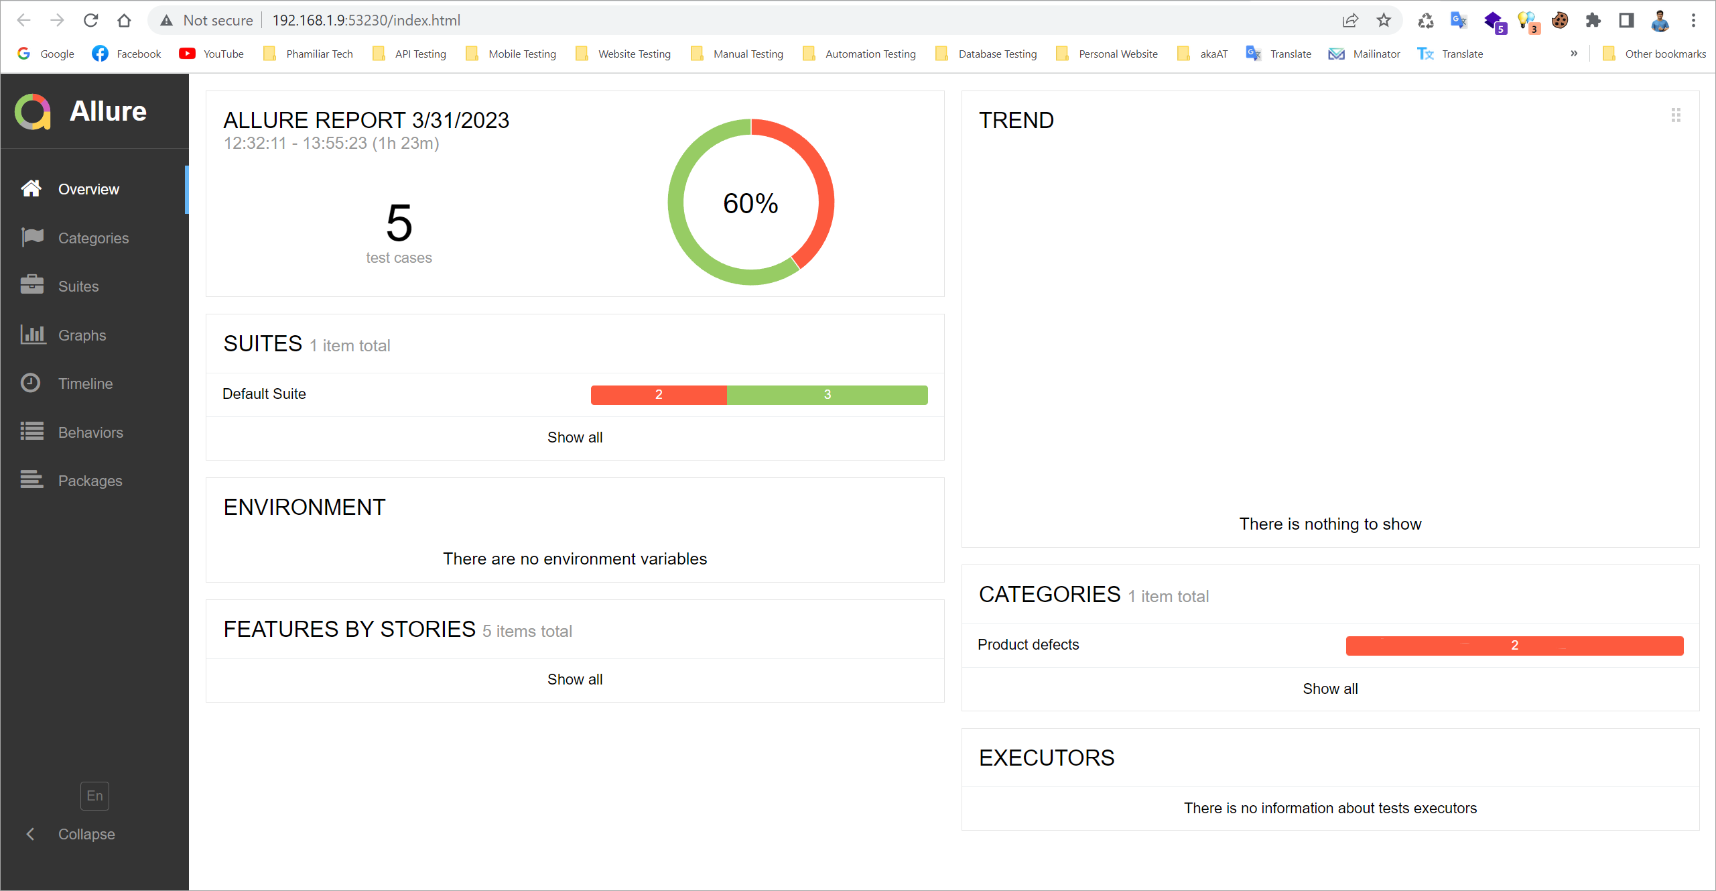Click the lightbulb extension icon with badge 3

[x=1528, y=21]
